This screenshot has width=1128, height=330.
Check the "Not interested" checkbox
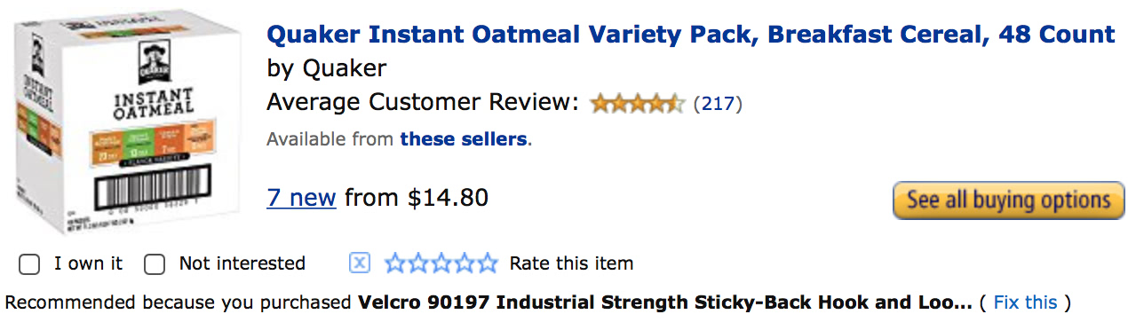[x=155, y=264]
